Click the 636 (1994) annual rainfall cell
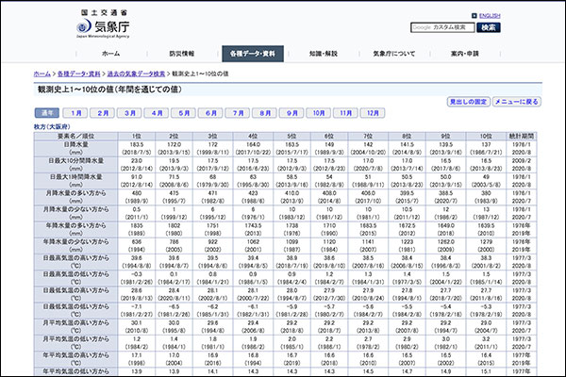This screenshot has height=377, width=566. [x=137, y=246]
